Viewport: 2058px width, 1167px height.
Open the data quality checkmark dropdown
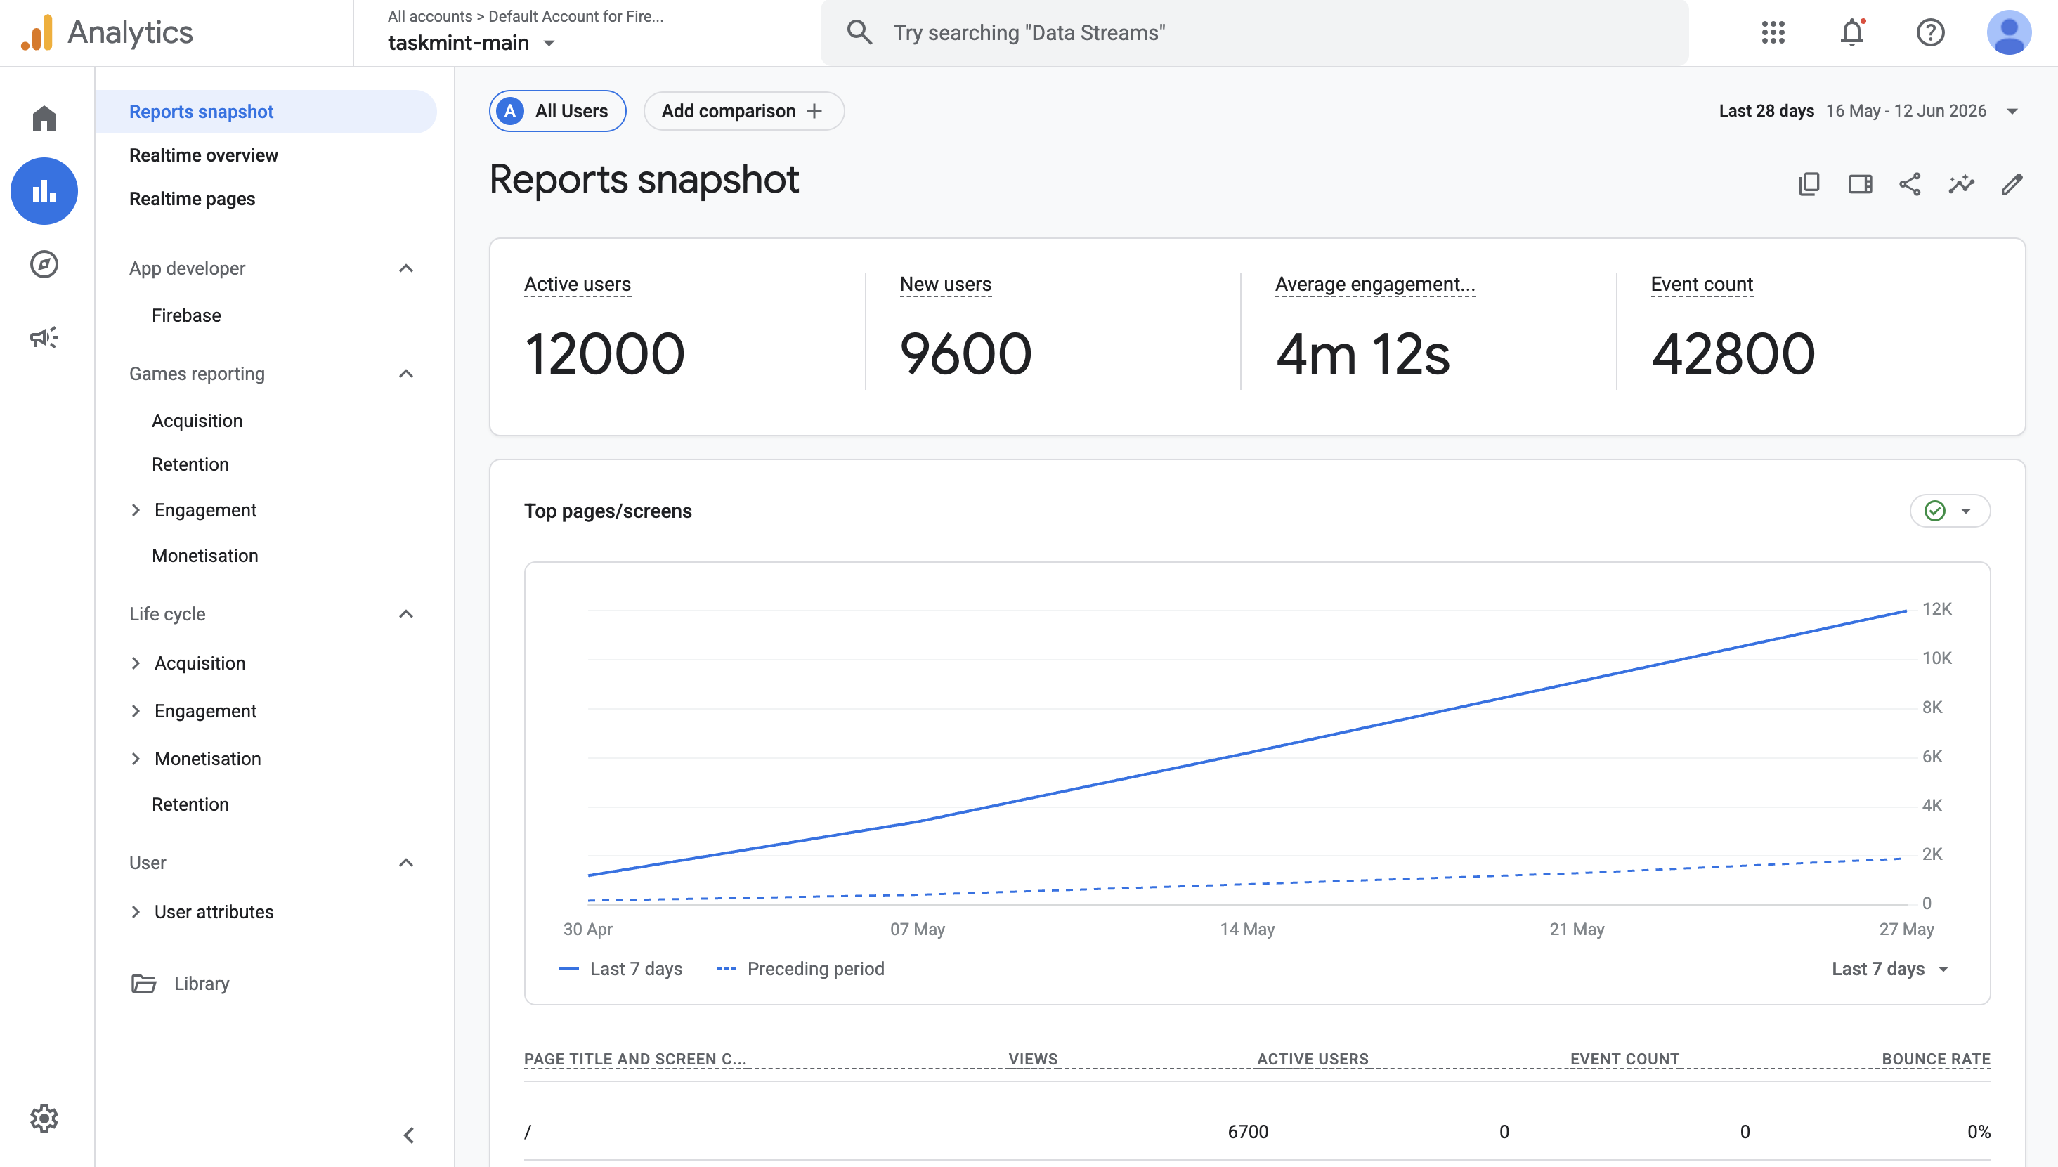coord(1949,511)
